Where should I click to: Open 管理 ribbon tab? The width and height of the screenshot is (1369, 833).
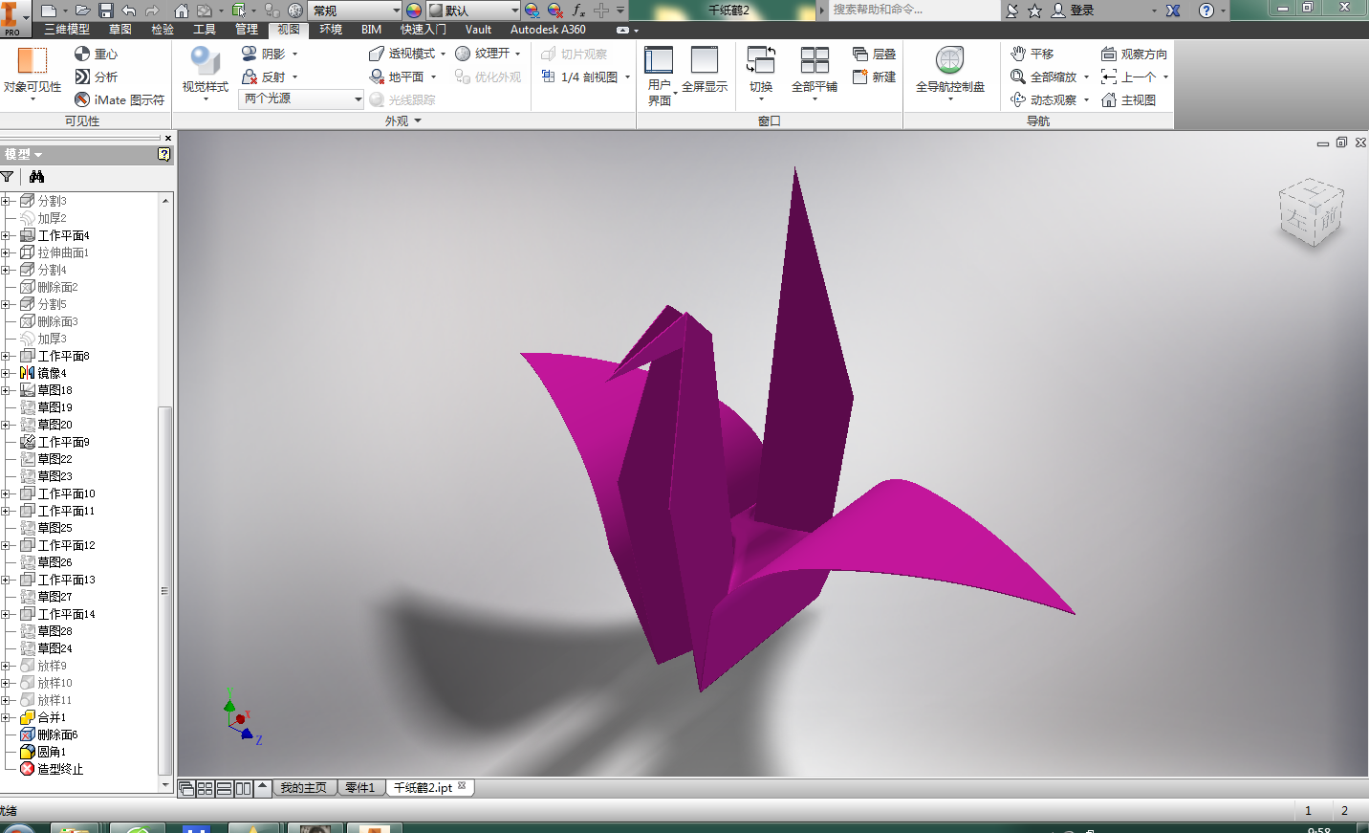click(247, 30)
